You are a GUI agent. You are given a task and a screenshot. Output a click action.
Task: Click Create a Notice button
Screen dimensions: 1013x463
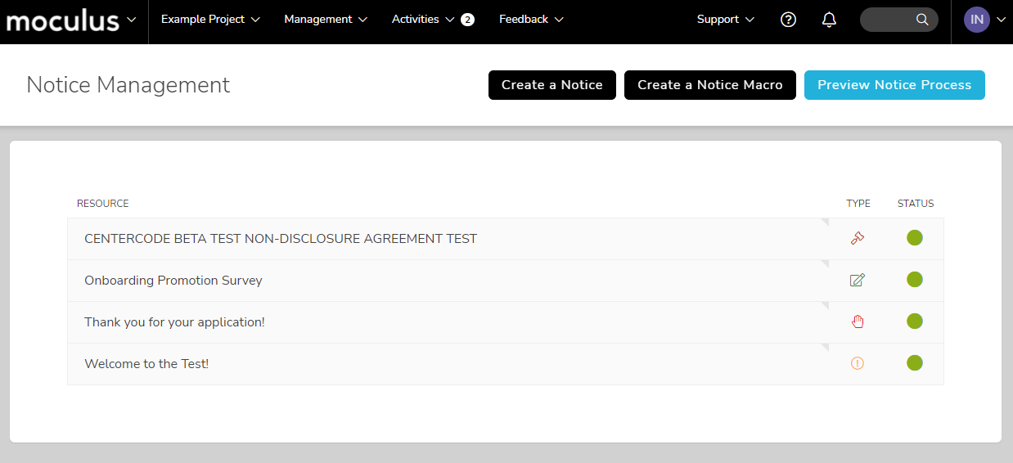pos(552,85)
